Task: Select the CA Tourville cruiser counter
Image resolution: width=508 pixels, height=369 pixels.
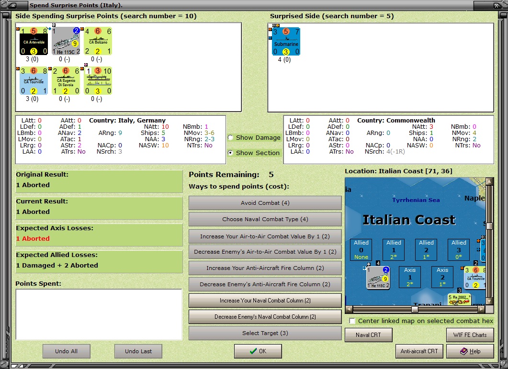Action: coord(34,81)
